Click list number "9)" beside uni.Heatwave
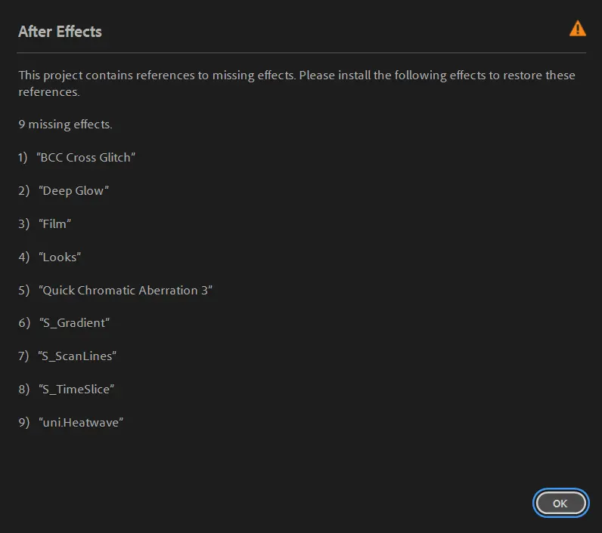This screenshot has width=602, height=533. [x=24, y=423]
